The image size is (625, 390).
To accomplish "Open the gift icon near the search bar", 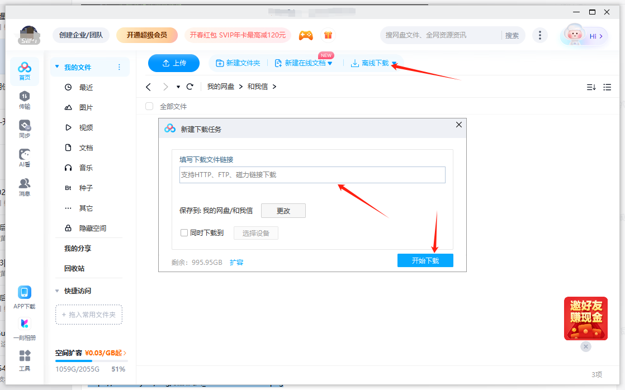I will pos(328,35).
